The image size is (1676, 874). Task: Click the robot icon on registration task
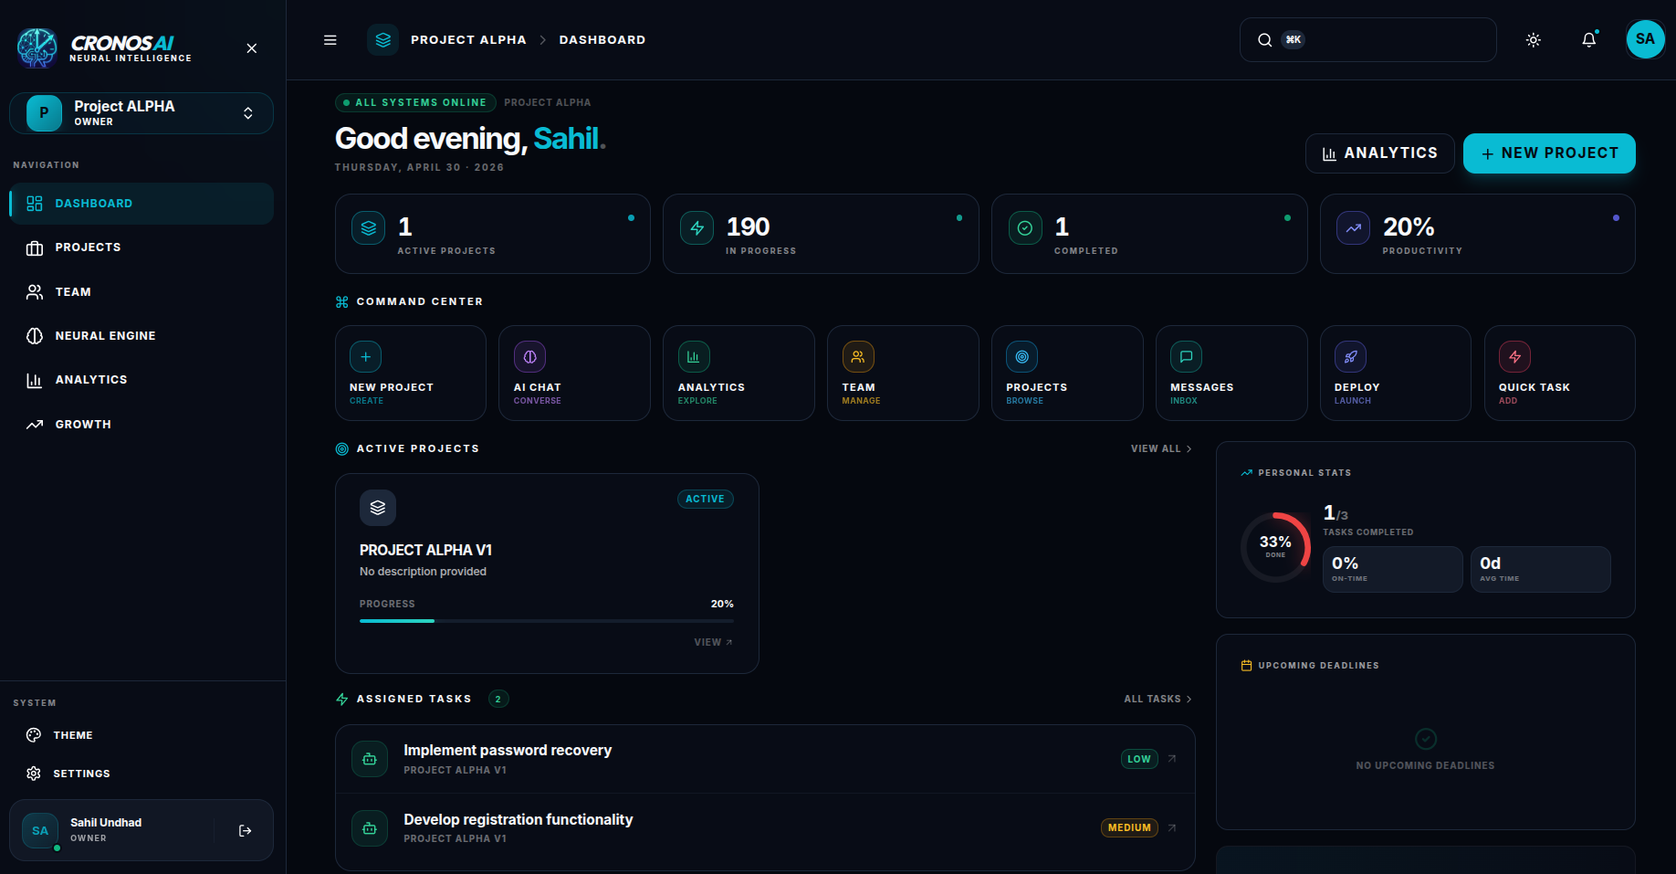[370, 828]
